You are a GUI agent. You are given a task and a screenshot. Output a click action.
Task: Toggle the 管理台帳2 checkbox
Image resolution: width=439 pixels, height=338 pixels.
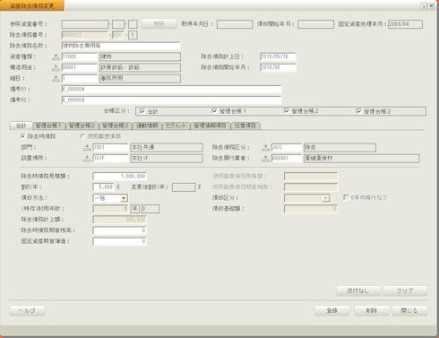[286, 111]
